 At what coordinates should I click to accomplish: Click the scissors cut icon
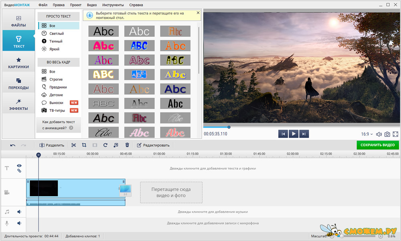(74, 145)
